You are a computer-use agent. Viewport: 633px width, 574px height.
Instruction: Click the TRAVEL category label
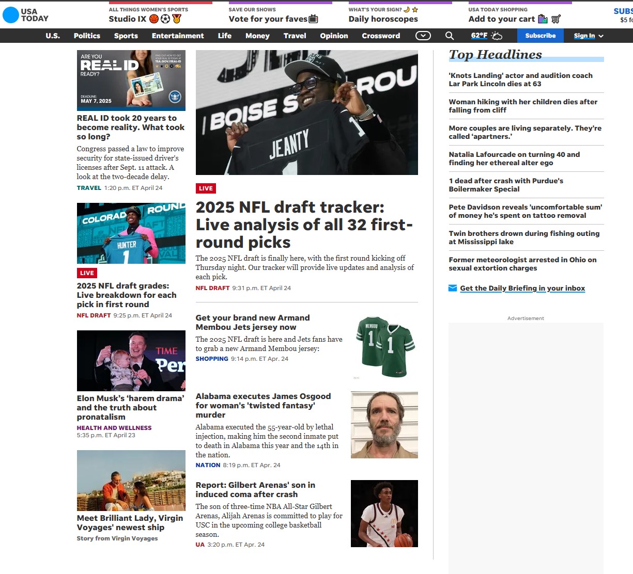(89, 188)
